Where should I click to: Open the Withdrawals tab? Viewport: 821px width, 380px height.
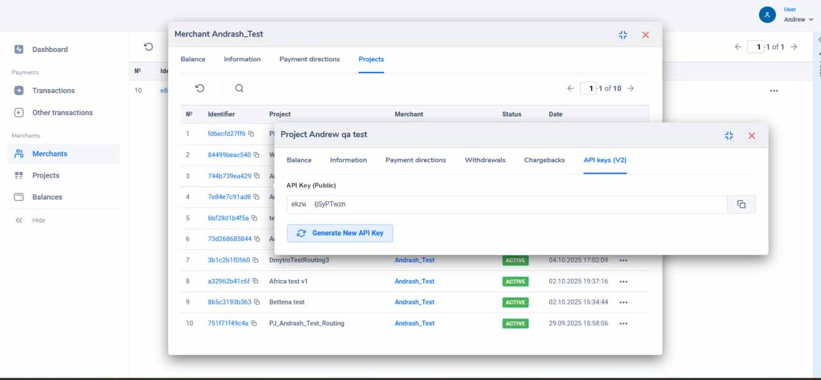(x=485, y=160)
